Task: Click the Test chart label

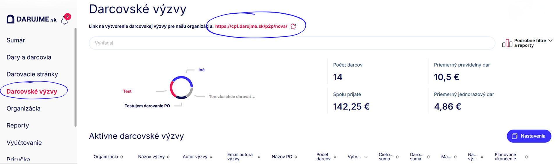Action: pyautogui.click(x=127, y=91)
